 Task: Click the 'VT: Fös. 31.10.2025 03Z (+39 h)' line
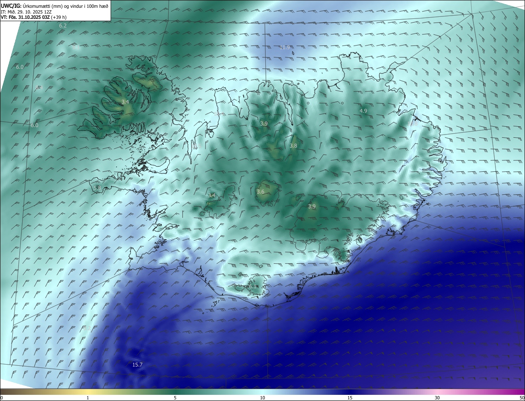coord(34,17)
